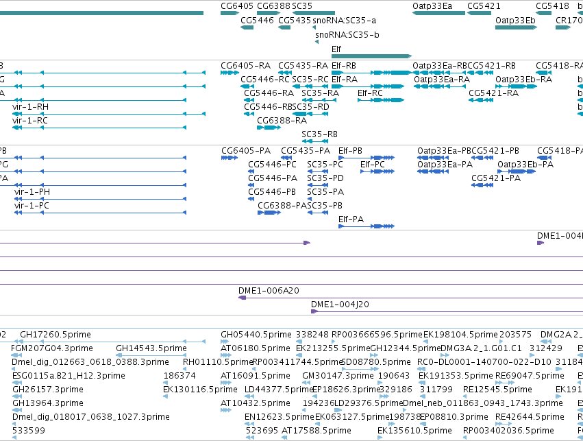Viewport: 583px width, 441px height.
Task: Select the Oatp33Eb gene label
Action: coord(515,20)
